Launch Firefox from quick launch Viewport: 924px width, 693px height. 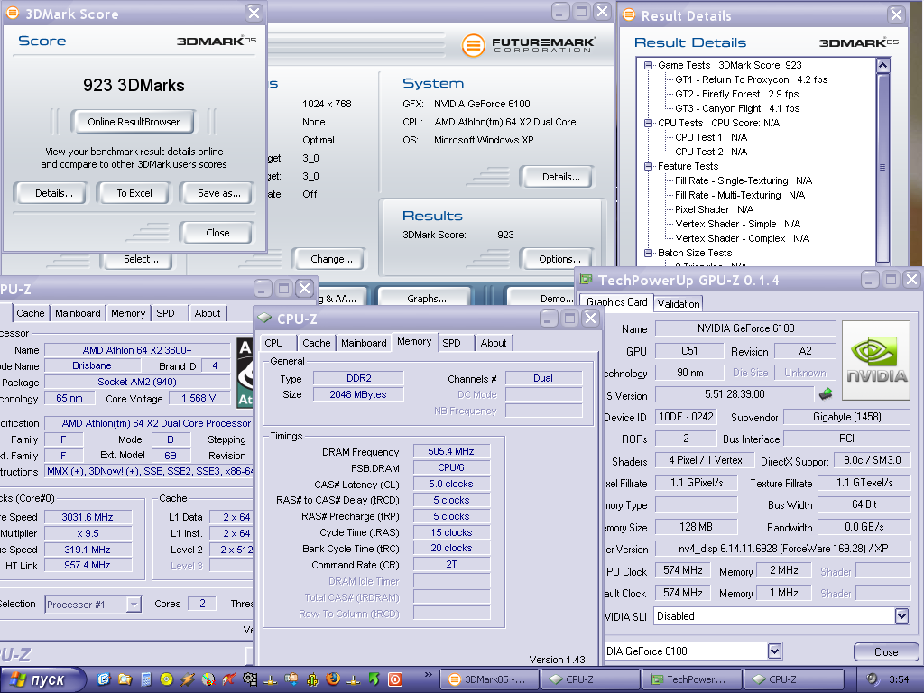coord(333,679)
